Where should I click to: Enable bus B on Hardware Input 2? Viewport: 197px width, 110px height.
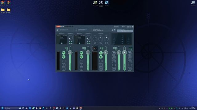[81, 57]
